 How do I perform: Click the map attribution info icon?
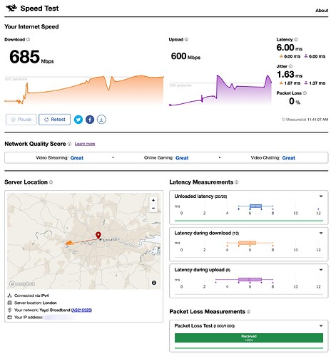point(154,283)
